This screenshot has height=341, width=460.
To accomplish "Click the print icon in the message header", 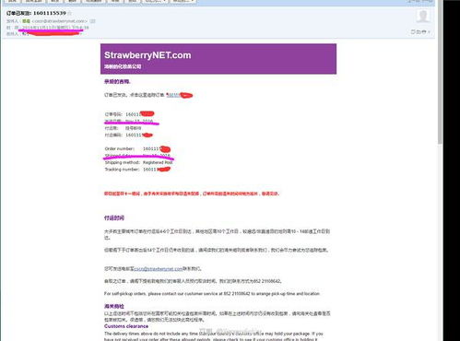I will pyautogui.click(x=424, y=31).
